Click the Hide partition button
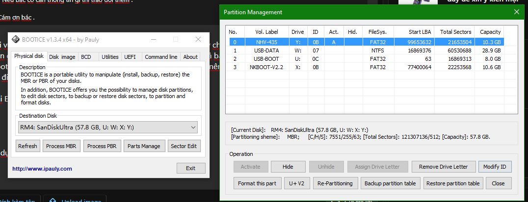Image resolution: width=528 pixels, height=202 pixels. (x=288, y=167)
